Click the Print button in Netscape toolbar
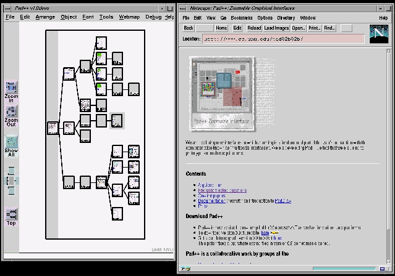 pos(314,28)
